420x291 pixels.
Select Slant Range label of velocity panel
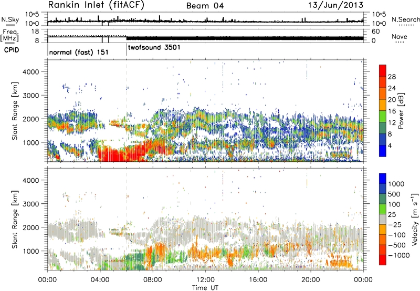[x=15, y=220]
